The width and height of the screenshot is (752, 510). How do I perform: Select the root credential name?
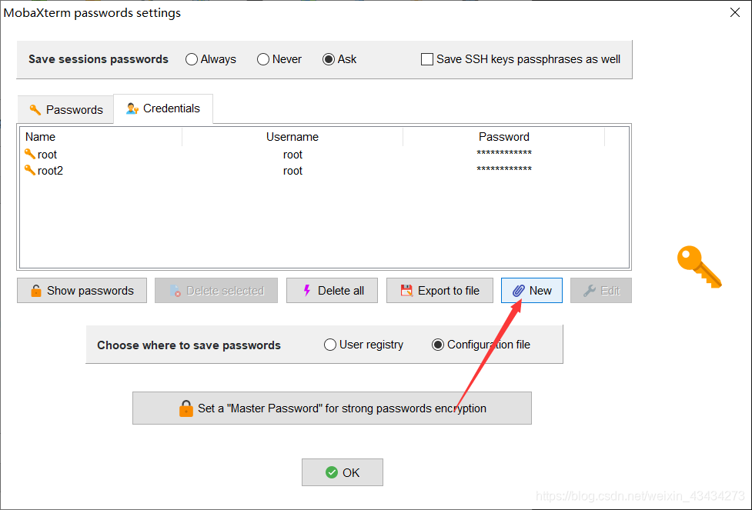click(47, 155)
